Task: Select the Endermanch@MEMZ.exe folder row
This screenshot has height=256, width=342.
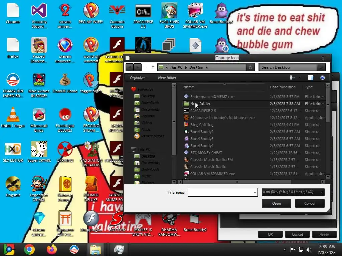Action: [254, 97]
